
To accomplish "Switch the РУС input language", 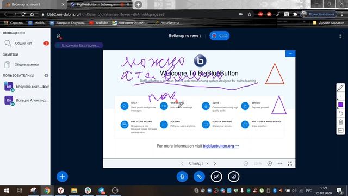I will (308, 191).
